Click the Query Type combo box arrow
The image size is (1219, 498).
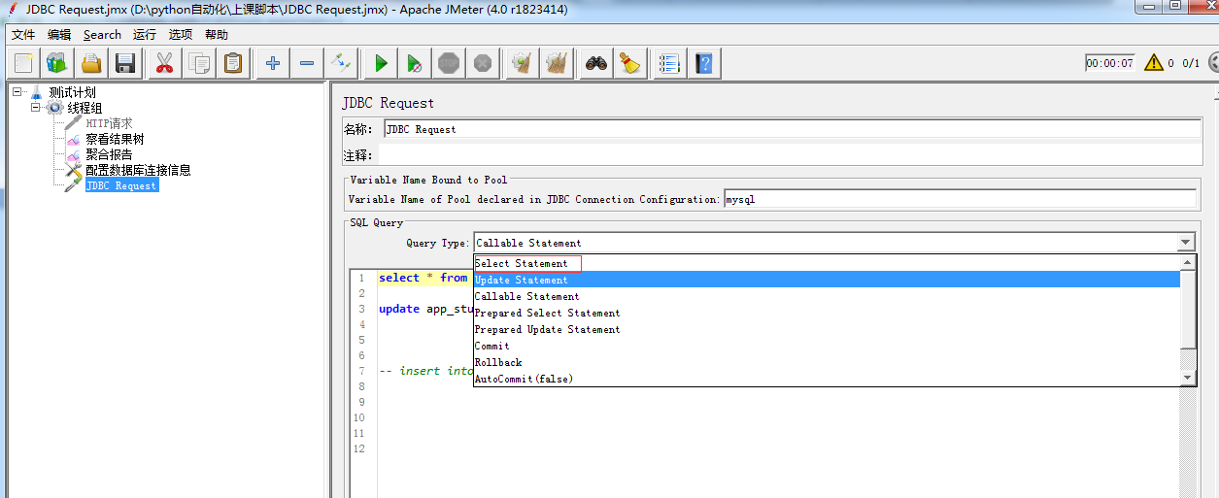[1186, 243]
